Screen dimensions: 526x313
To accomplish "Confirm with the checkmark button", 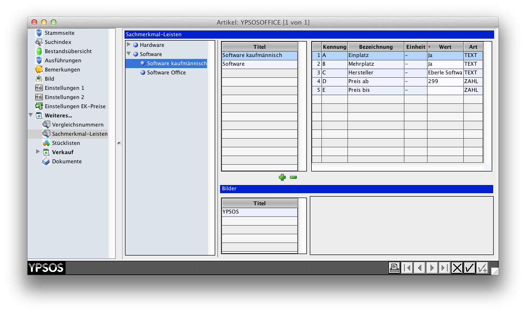I will pyautogui.click(x=469, y=268).
